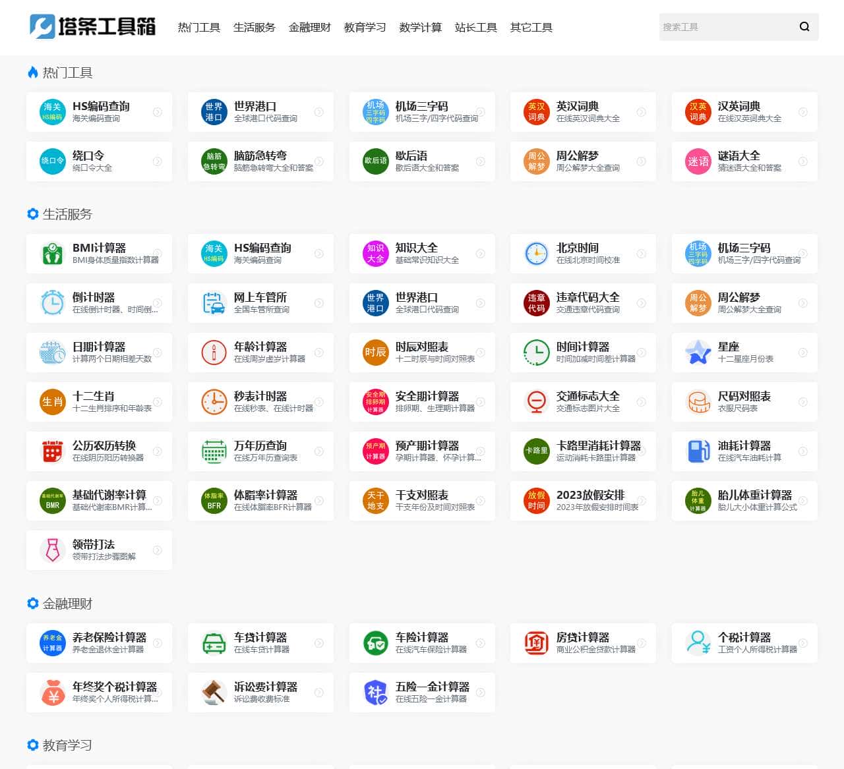This screenshot has height=769, width=844.
Task: Open the 房贷计算器 red house icon
Action: (x=536, y=643)
